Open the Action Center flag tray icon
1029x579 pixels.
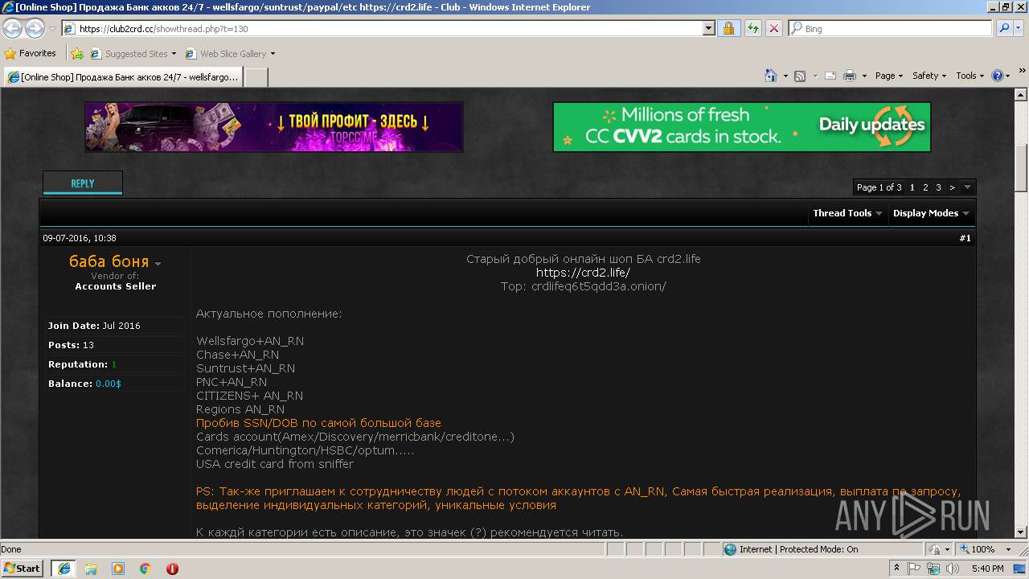[914, 569]
